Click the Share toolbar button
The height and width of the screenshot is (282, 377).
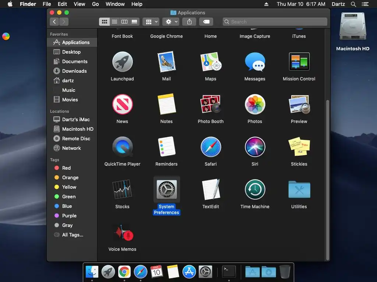coord(190,22)
